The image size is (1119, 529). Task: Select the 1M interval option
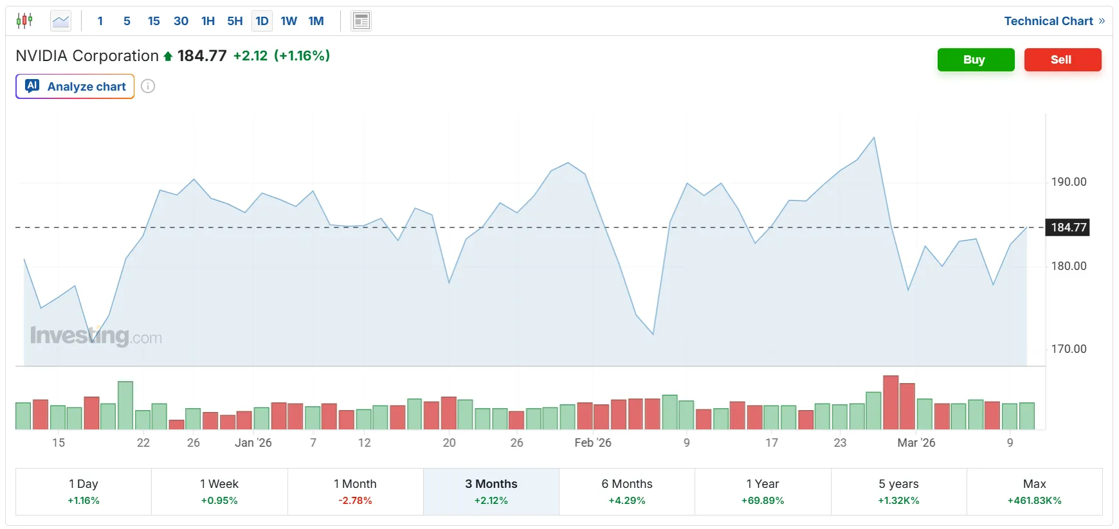[x=316, y=21]
